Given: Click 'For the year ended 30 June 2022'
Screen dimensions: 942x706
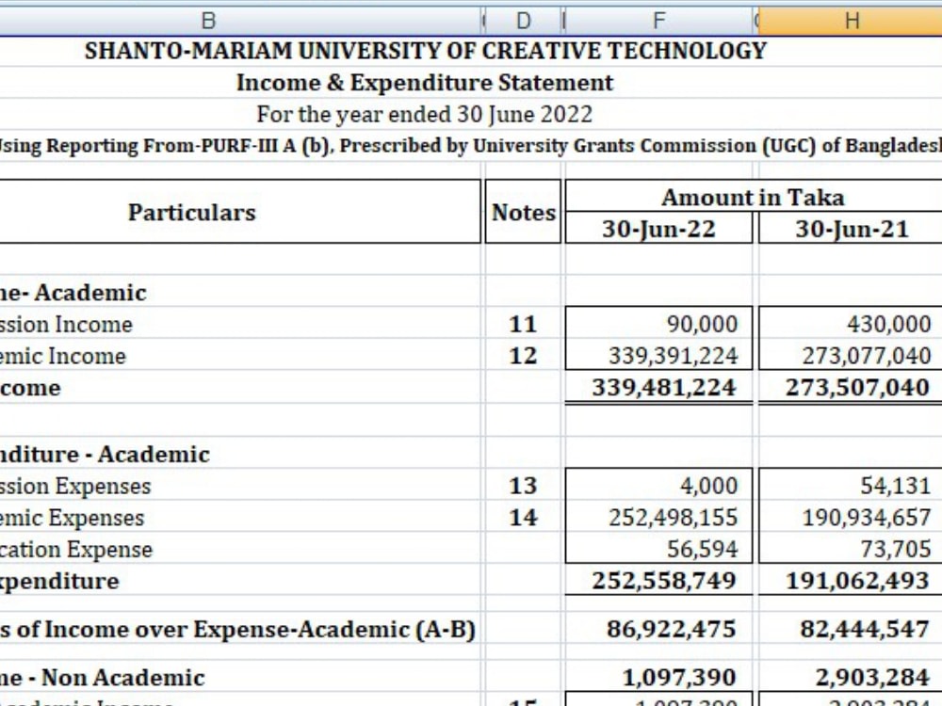Looking at the screenshot, I should pyautogui.click(x=425, y=114).
